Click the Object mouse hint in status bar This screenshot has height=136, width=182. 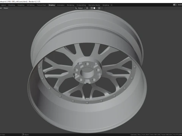coord(25,135)
